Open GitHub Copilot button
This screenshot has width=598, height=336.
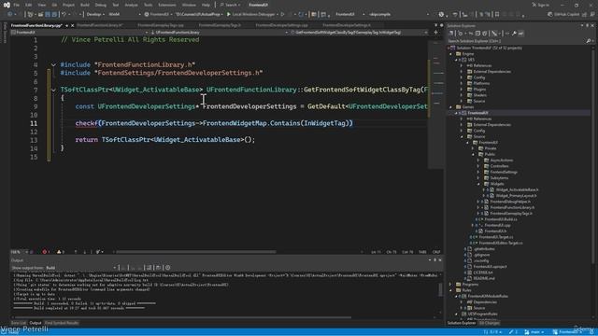click(x=563, y=15)
